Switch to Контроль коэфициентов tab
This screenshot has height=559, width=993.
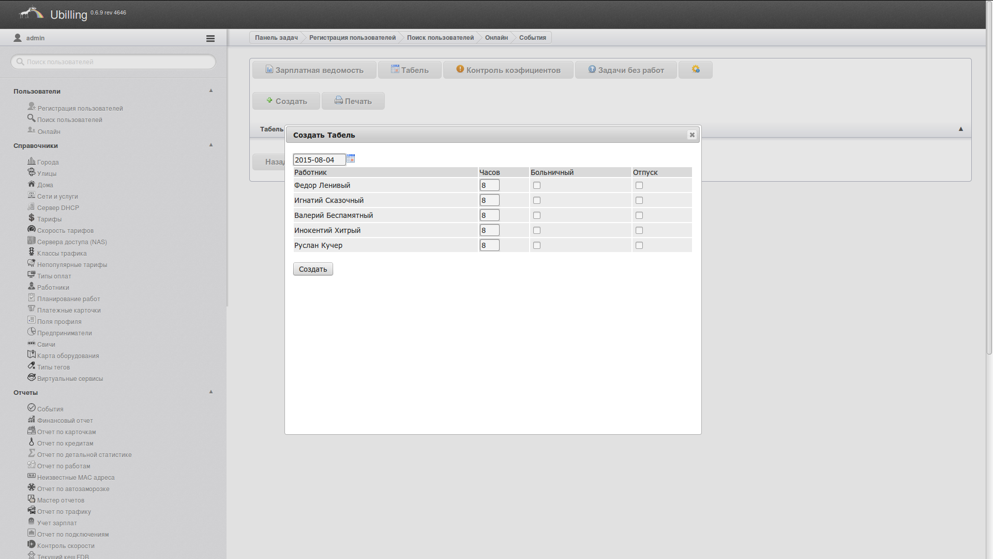click(508, 70)
